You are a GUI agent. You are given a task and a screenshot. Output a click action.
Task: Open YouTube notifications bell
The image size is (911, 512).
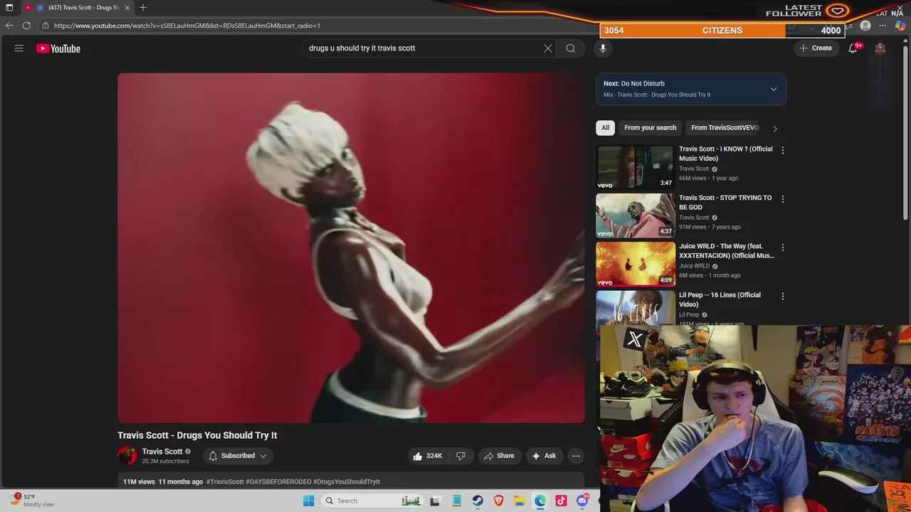tap(853, 48)
